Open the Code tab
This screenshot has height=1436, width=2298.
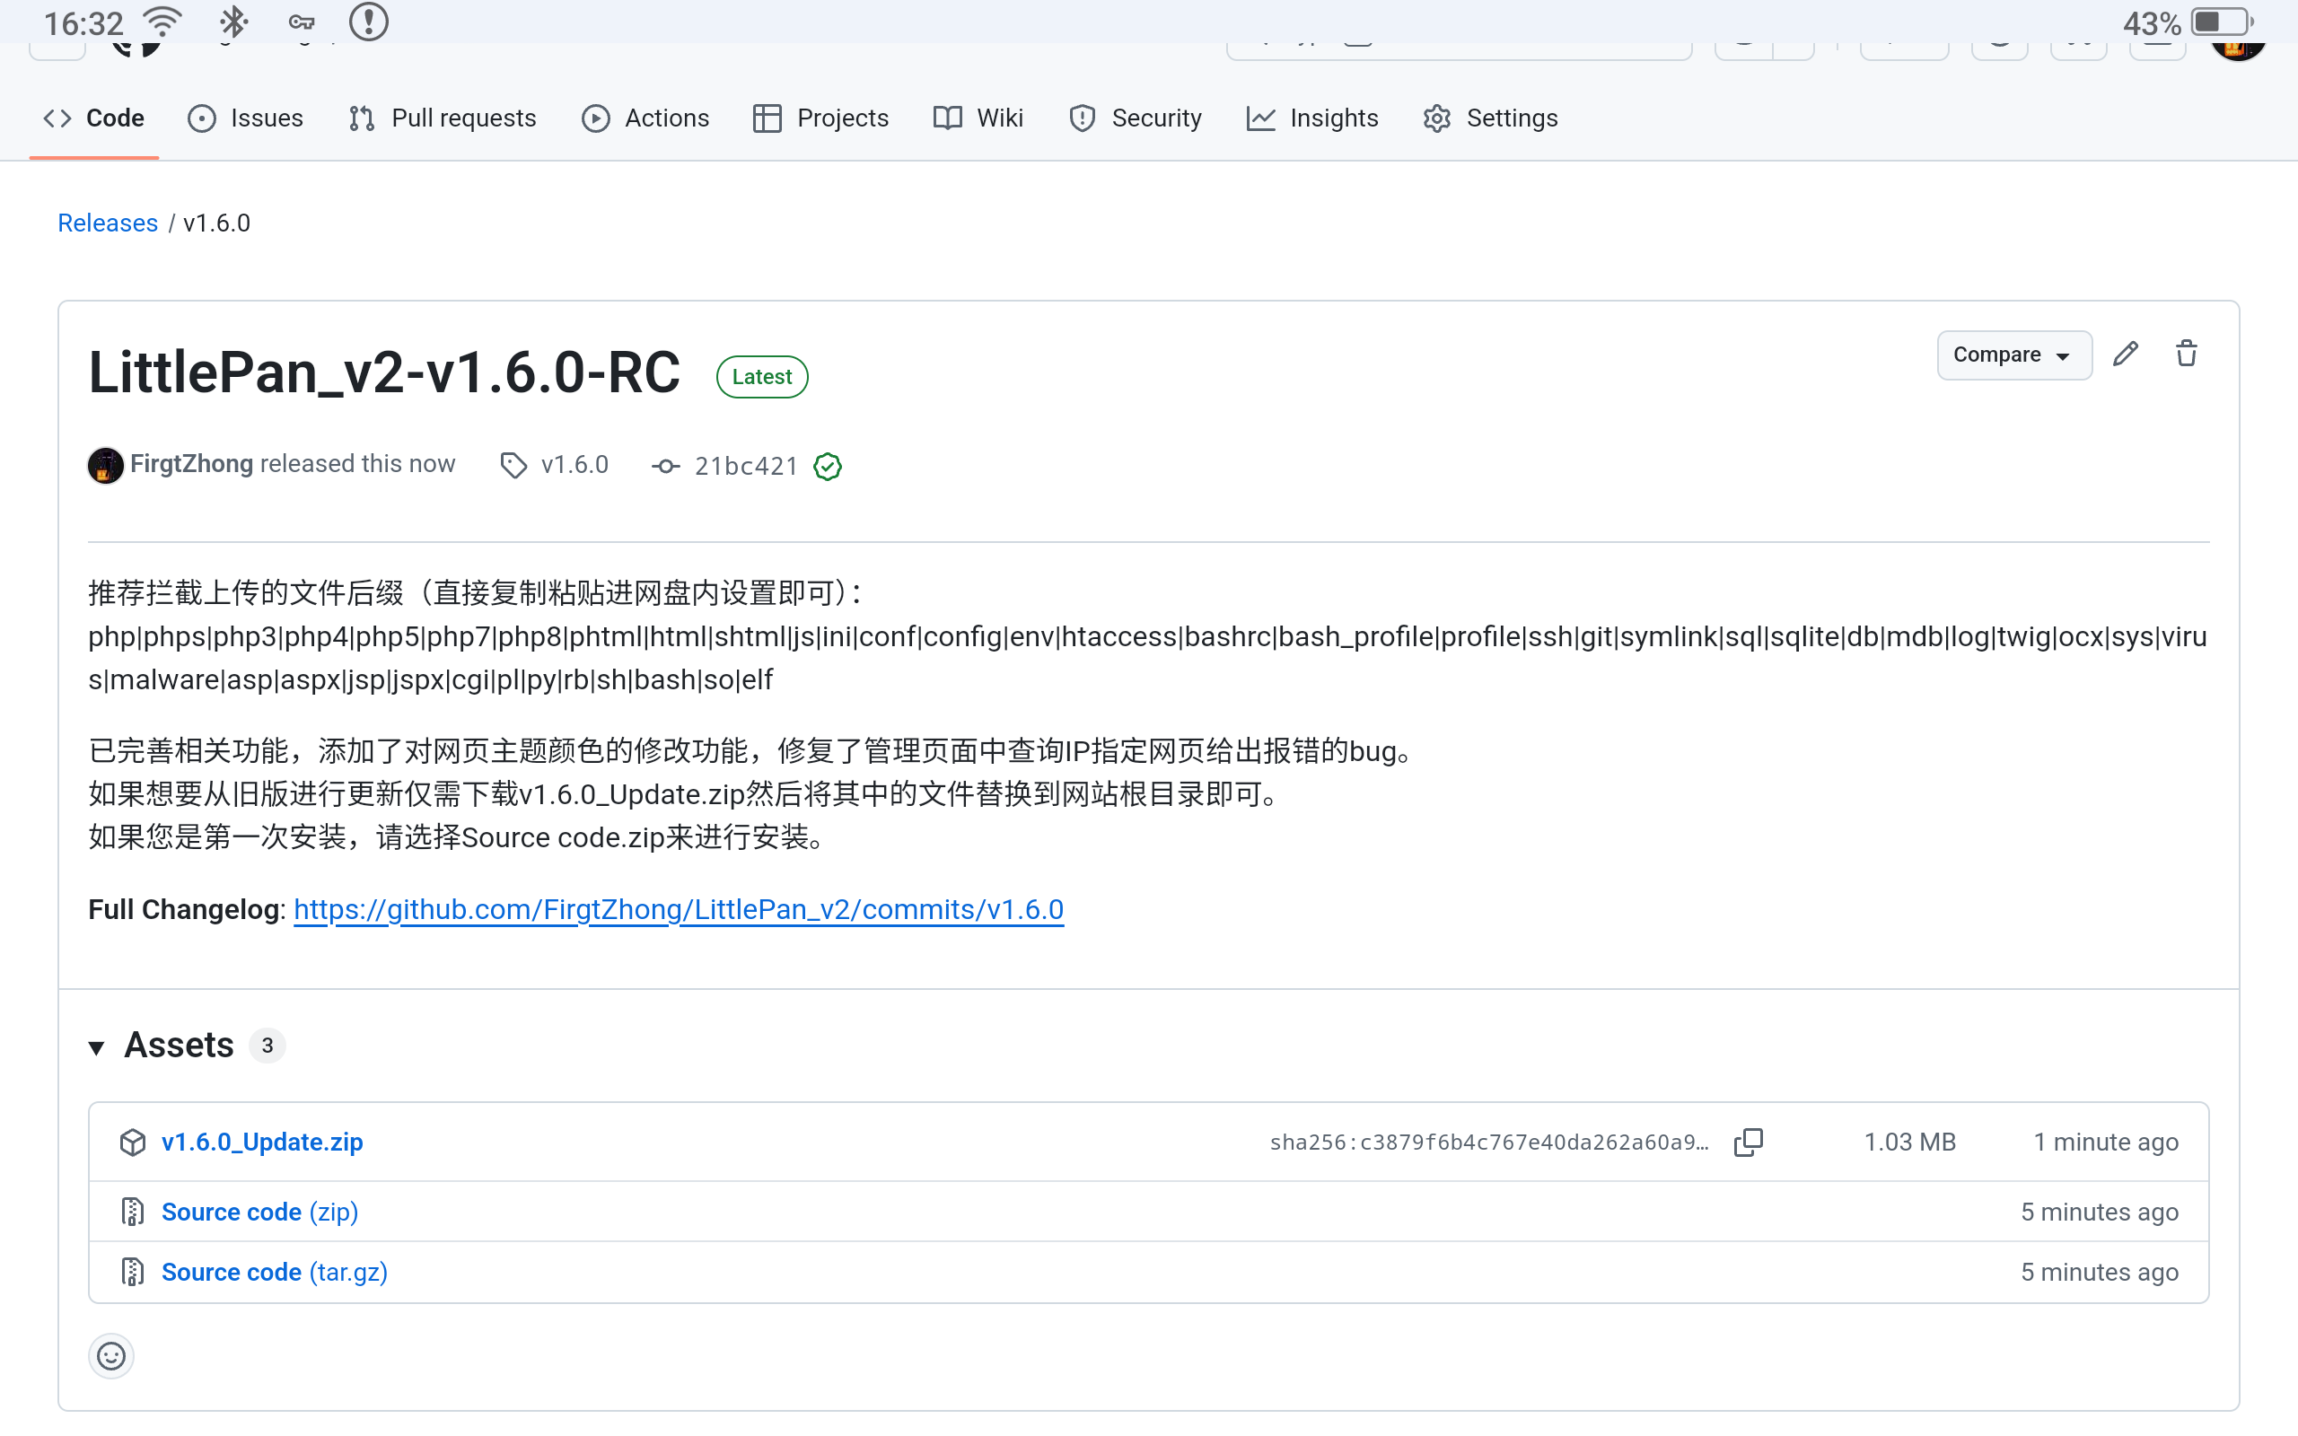[94, 118]
